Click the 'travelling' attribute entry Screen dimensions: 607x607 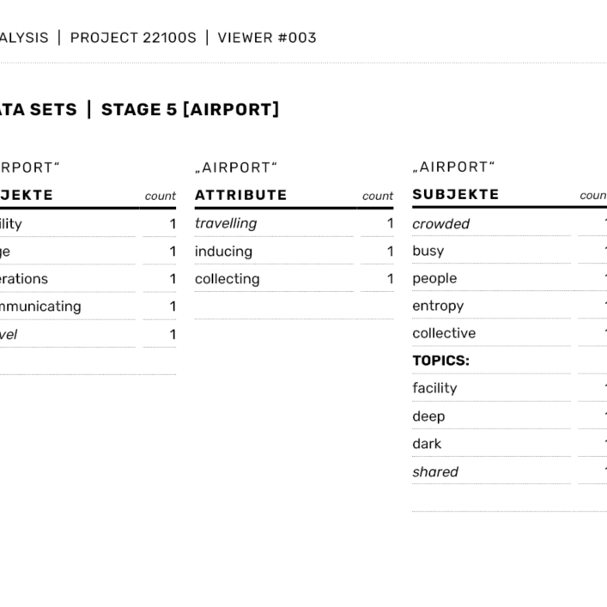pos(226,223)
